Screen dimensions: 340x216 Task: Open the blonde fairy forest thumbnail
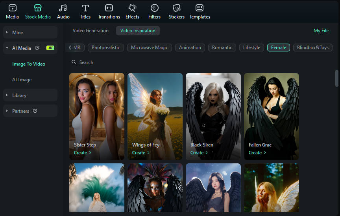[x=272, y=188]
